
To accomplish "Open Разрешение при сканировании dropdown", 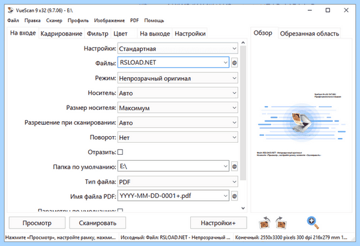I will click(178, 122).
